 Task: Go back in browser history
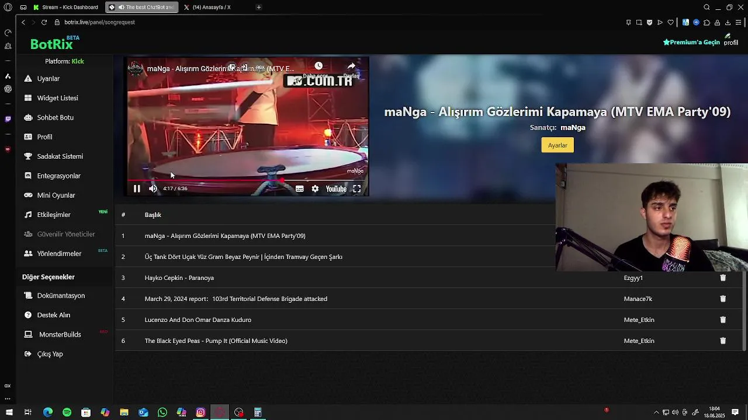tap(23, 22)
